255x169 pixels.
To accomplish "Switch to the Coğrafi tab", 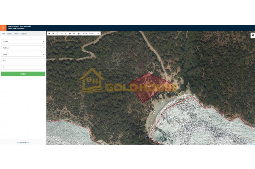I will tap(24, 34).
